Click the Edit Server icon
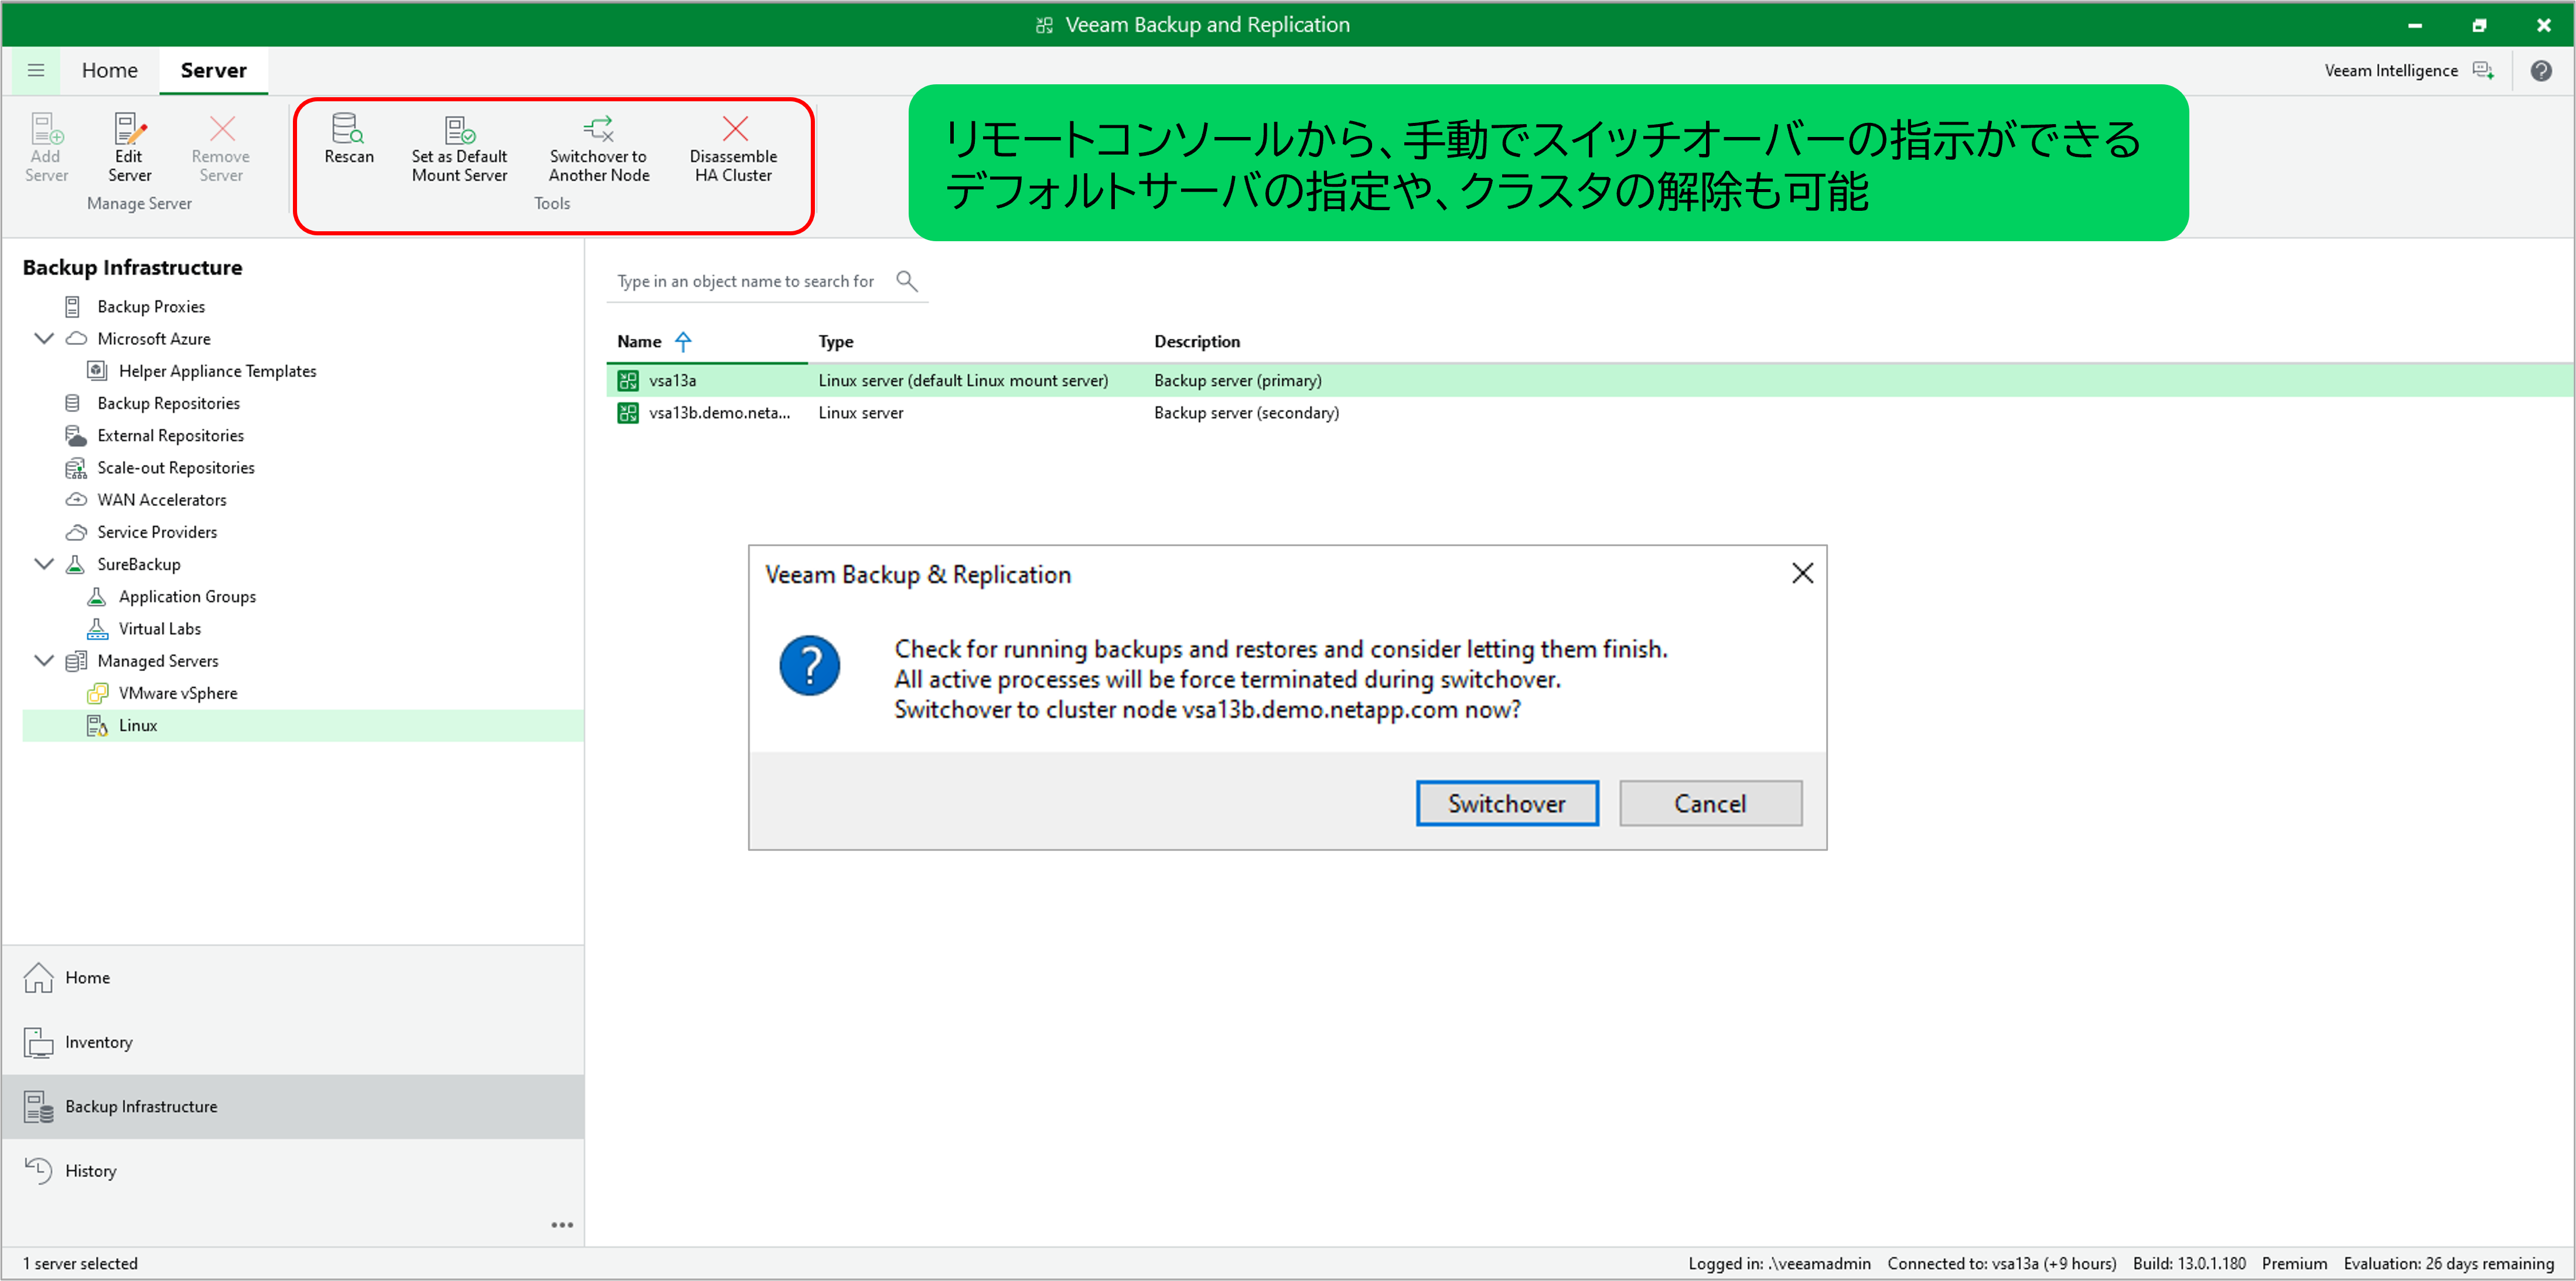This screenshot has width=2576, height=1281. (x=129, y=130)
